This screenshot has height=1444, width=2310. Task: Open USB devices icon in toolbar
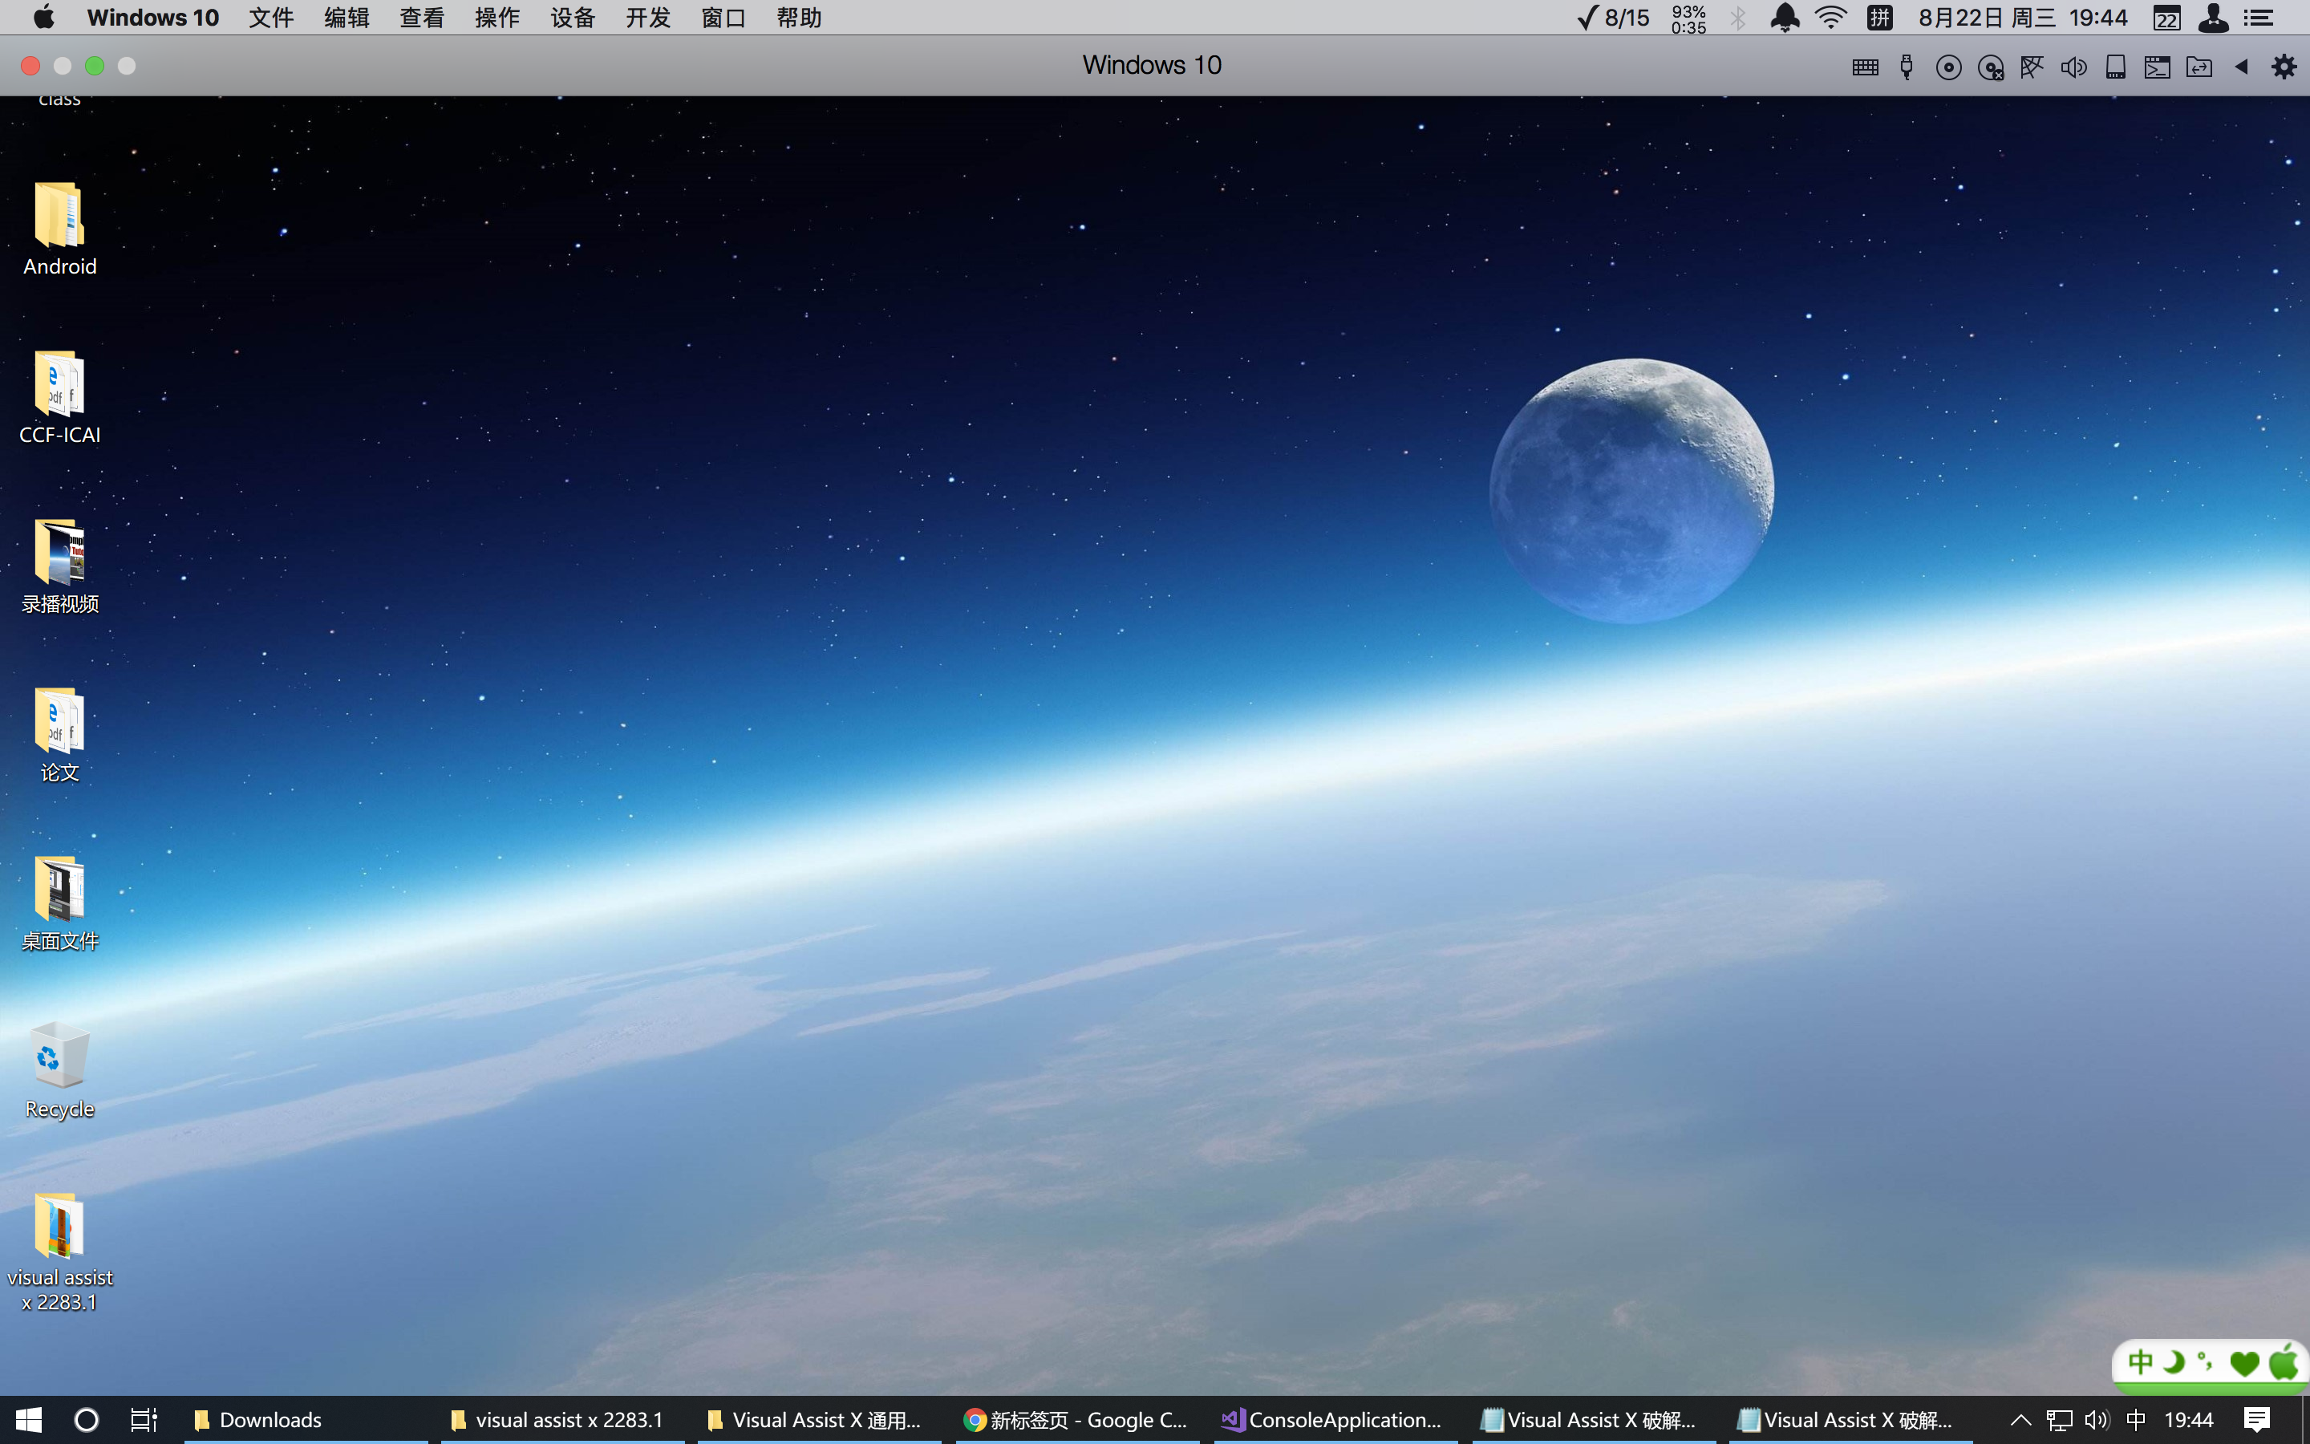click(1907, 67)
